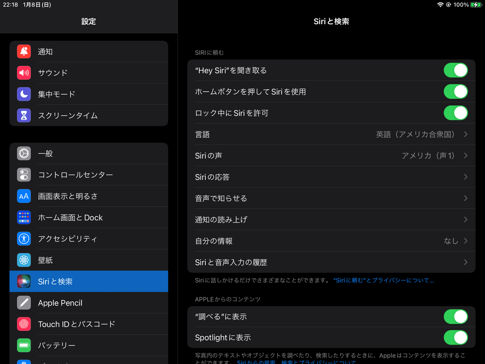Toggle "調べる"に表示 switch
This screenshot has height=364, width=485.
pos(456,317)
